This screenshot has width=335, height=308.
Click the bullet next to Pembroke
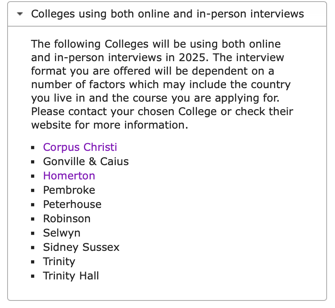[x=33, y=191]
